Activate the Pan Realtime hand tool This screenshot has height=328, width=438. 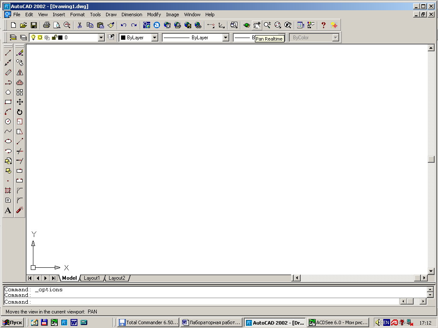tap(257, 25)
